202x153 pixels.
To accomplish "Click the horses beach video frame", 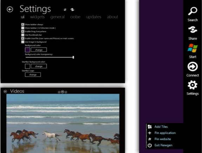I will (63, 123).
